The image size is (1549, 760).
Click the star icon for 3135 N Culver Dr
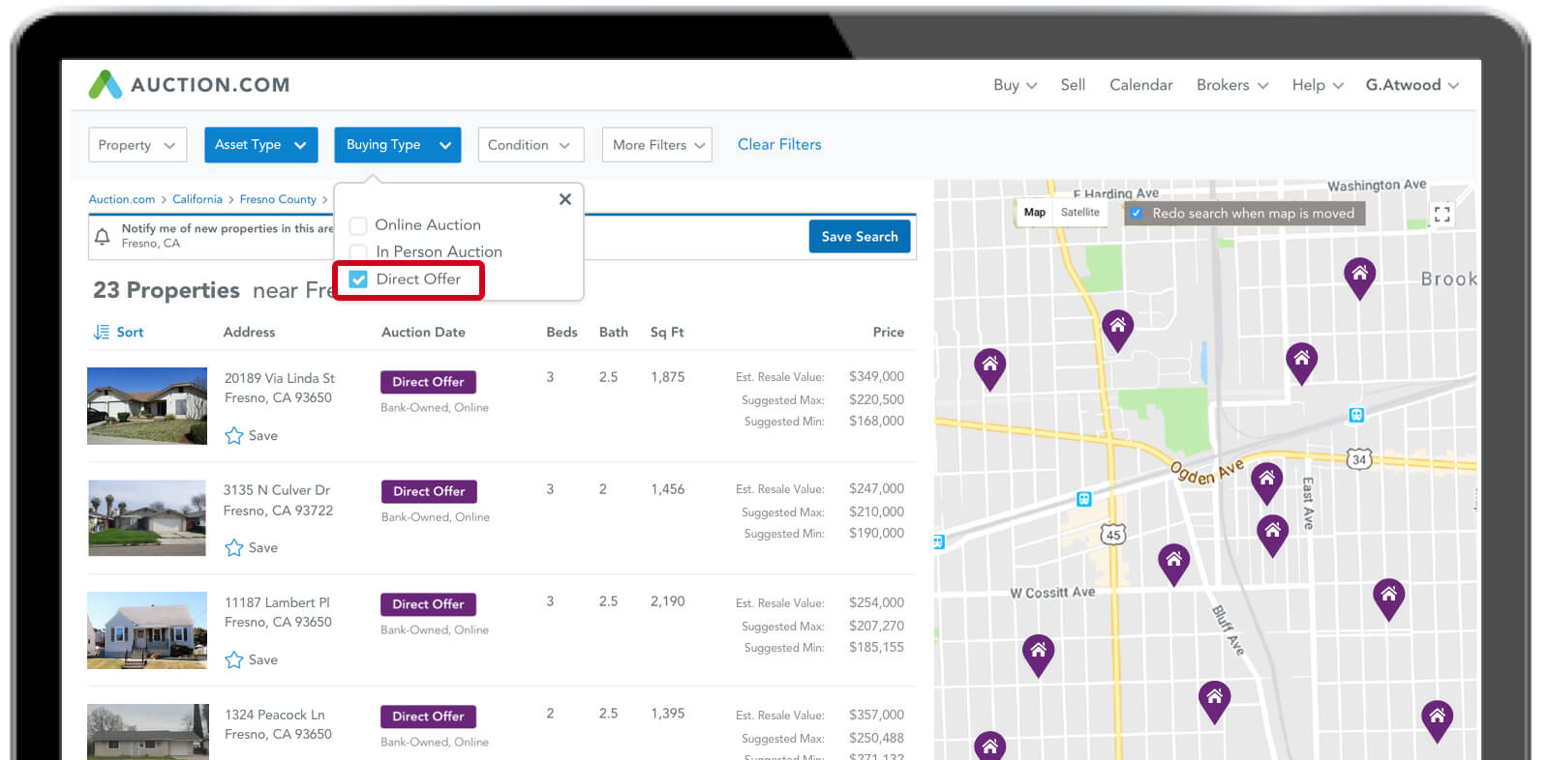coord(233,548)
